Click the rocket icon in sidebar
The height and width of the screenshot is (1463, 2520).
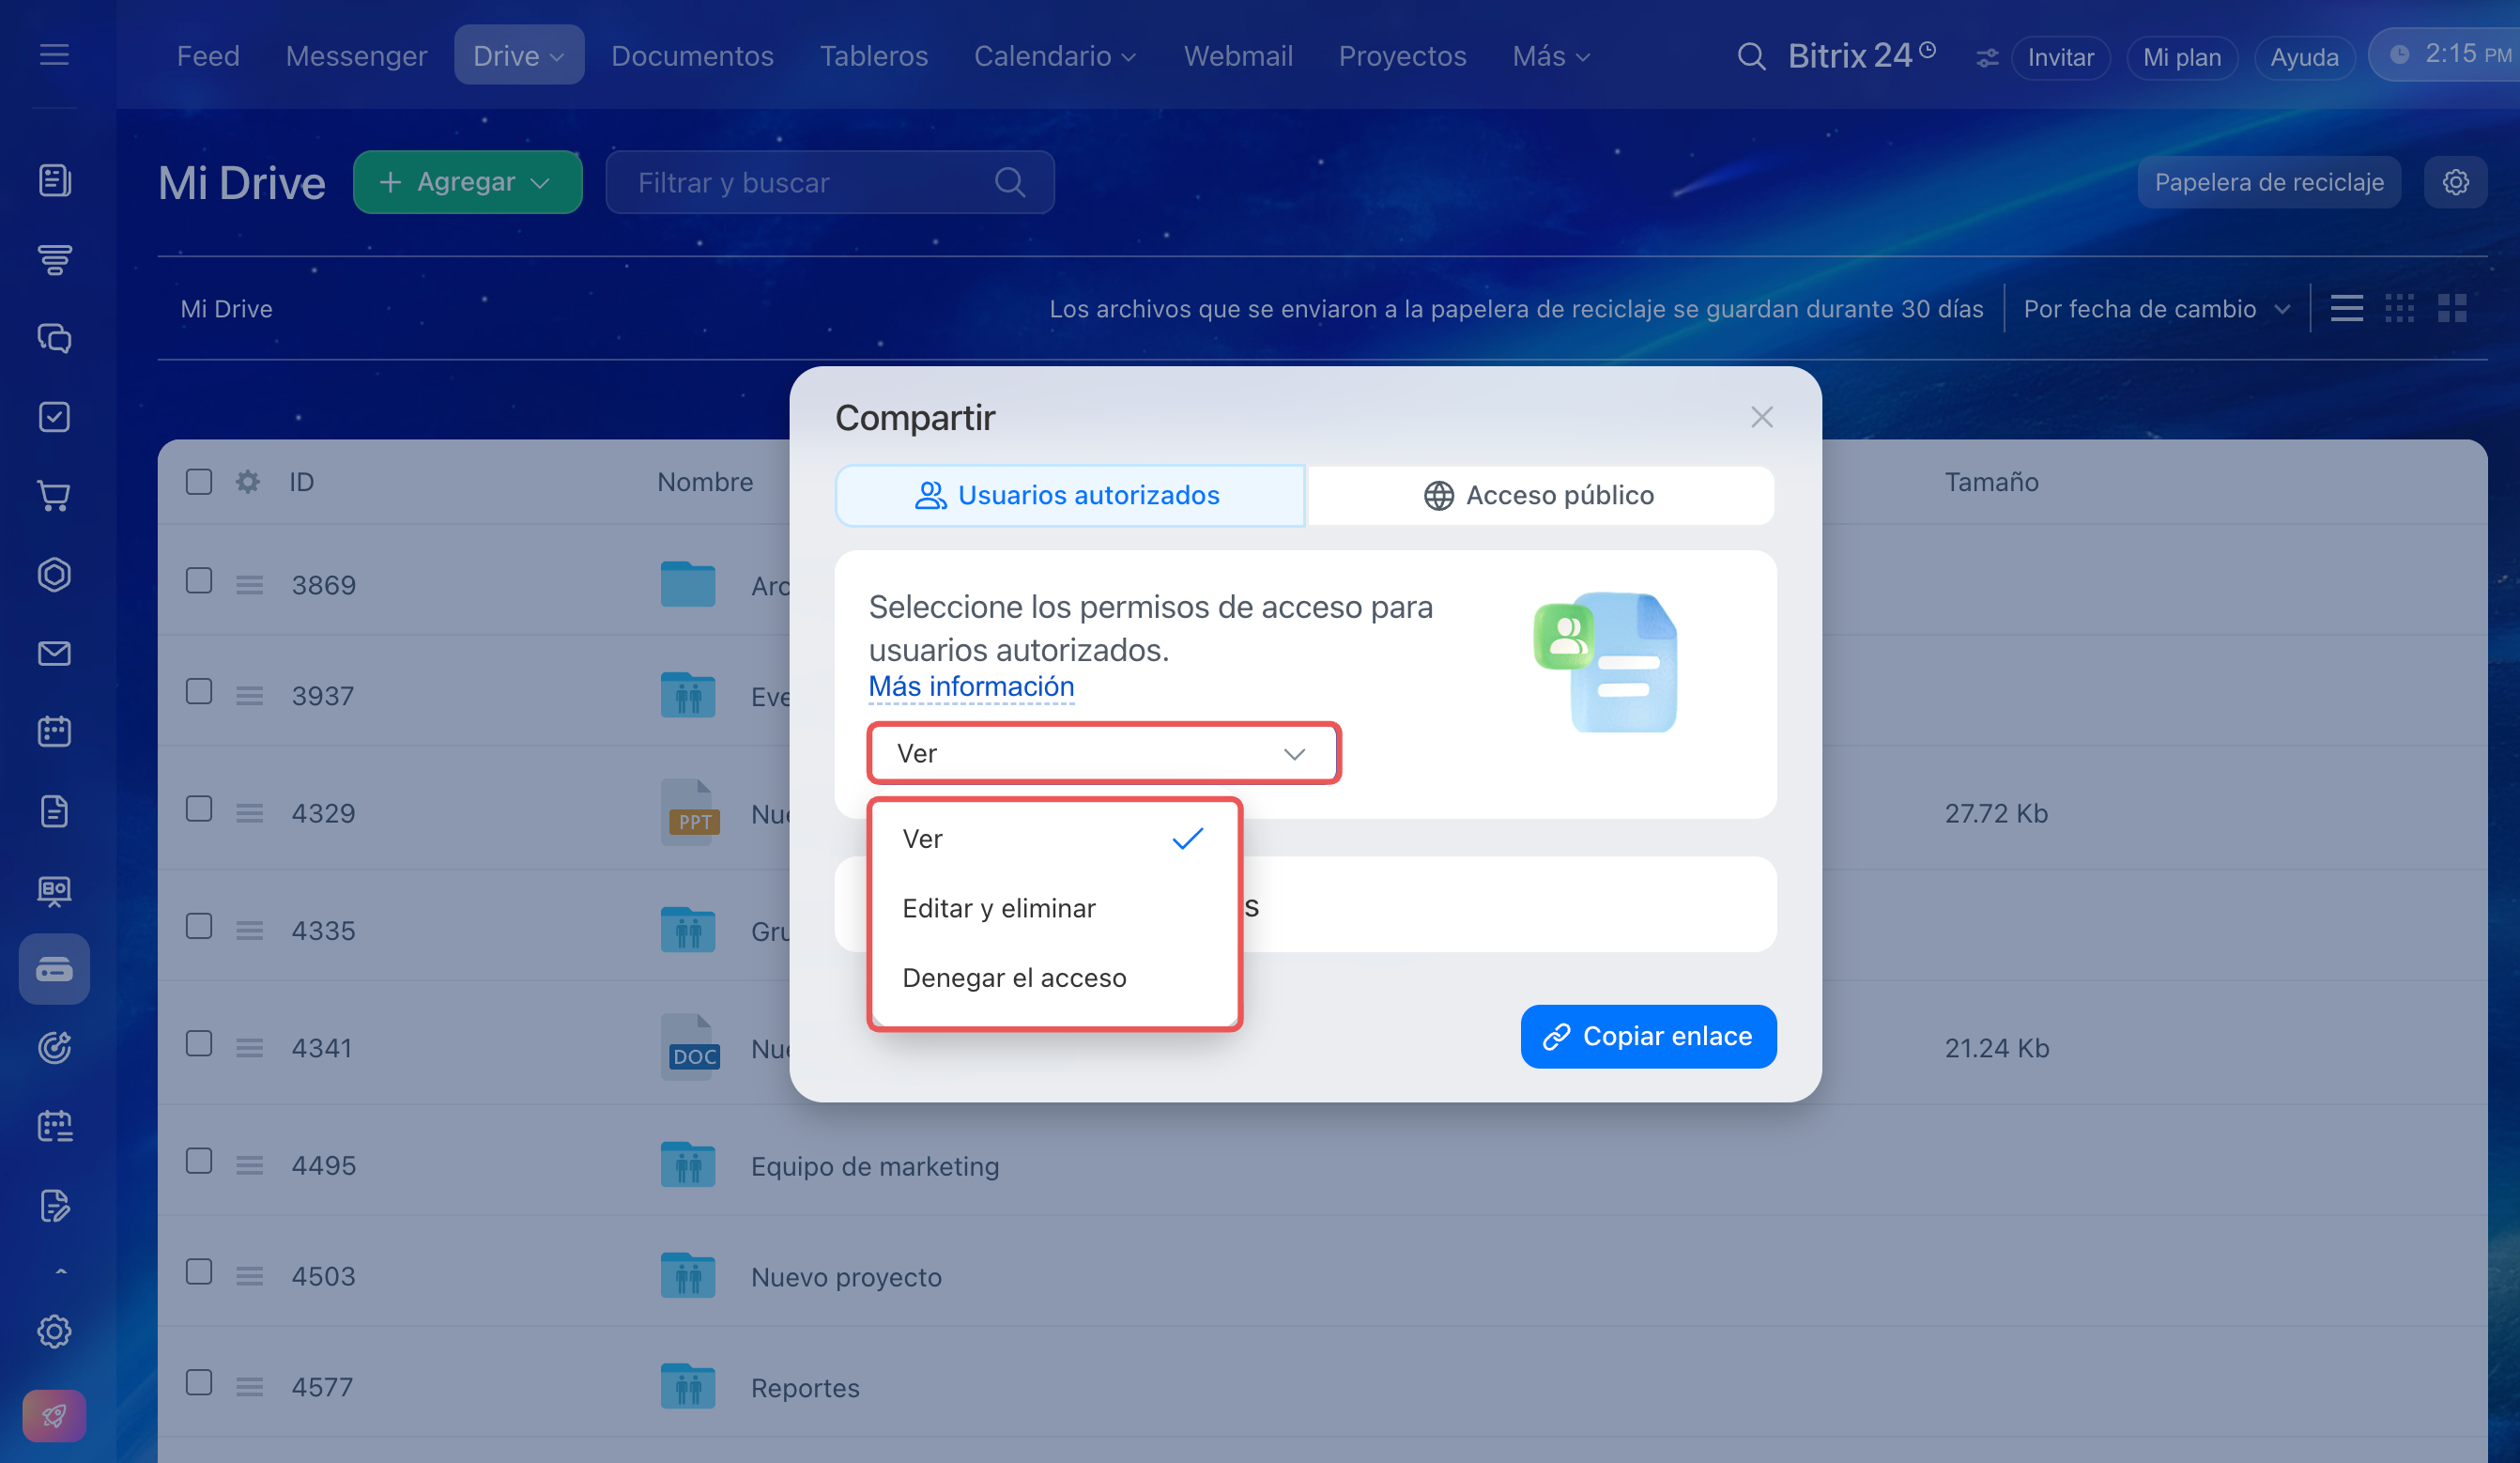(x=54, y=1416)
